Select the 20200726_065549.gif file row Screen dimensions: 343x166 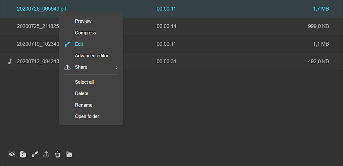171,9
